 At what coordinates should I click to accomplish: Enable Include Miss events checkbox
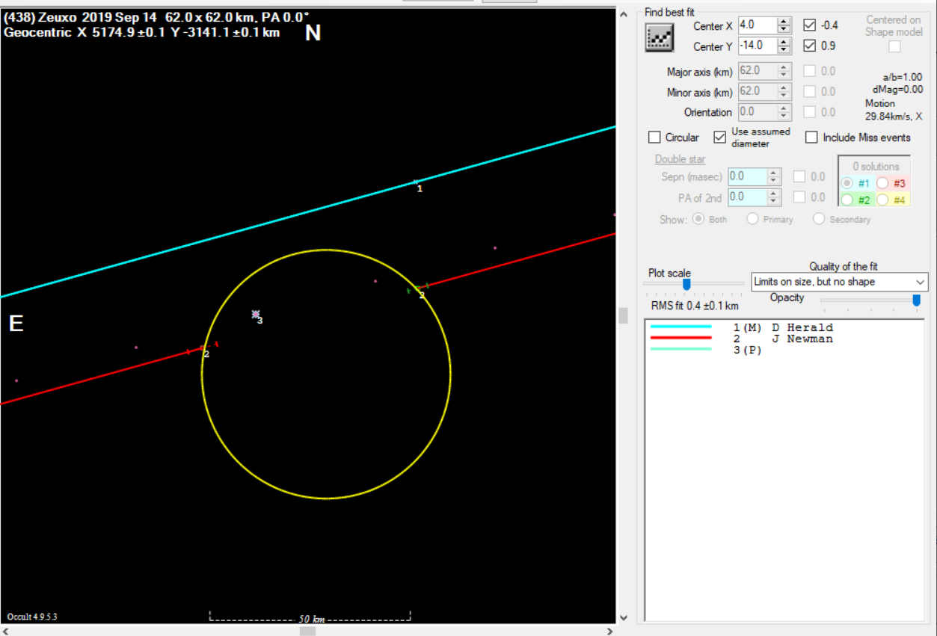pos(811,138)
